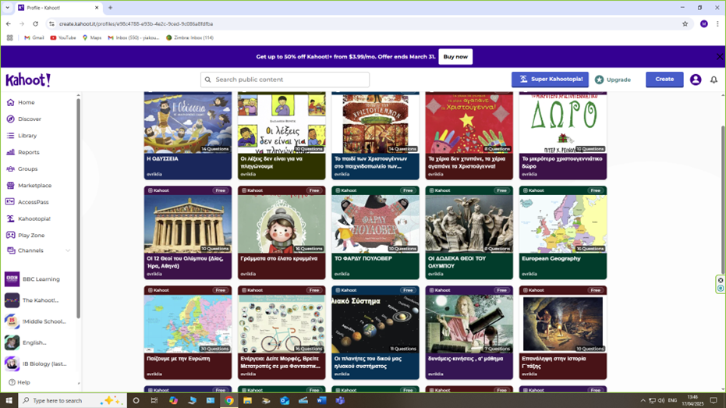Open the Gmail bookmark

point(34,37)
